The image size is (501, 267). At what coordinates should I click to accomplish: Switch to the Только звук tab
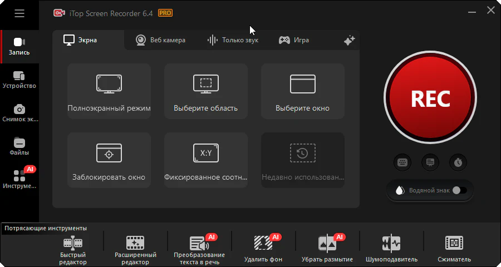point(233,40)
